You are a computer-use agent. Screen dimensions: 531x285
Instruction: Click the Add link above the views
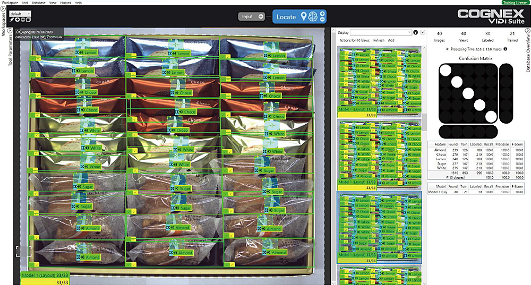tap(391, 40)
